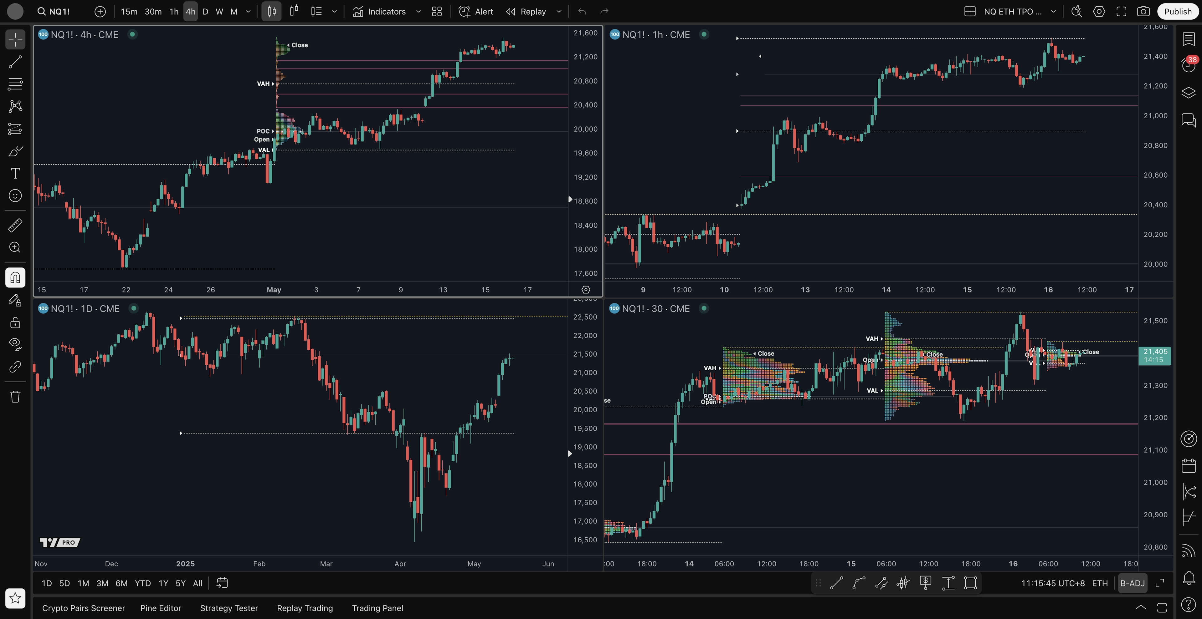Click the Zoom In magnifier tool

(15, 247)
